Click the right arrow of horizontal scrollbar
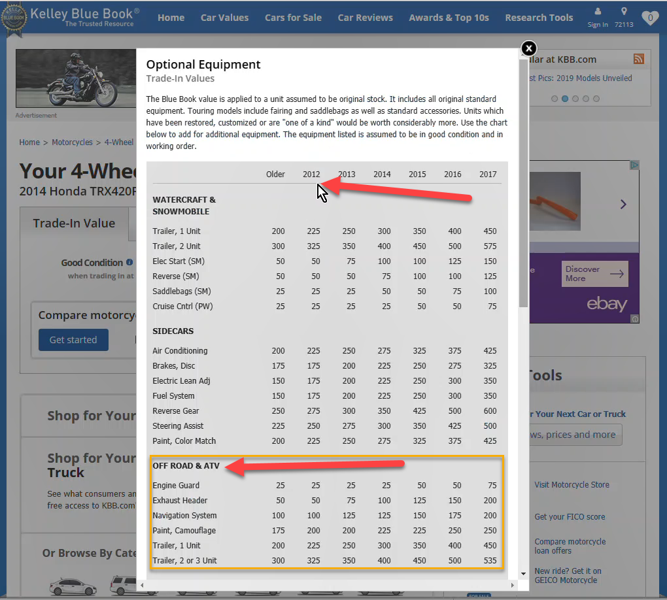Viewport: 667px width, 600px height. (x=513, y=585)
